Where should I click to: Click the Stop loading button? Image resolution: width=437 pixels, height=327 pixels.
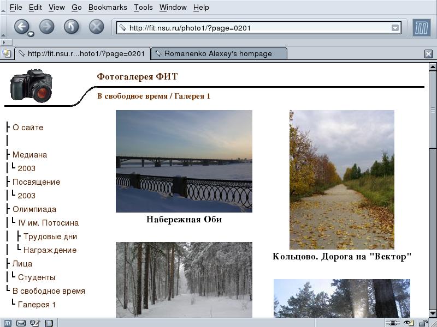[x=97, y=27]
